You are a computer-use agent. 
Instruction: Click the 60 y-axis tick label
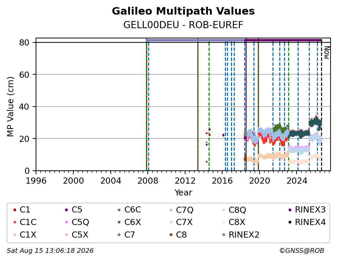(24, 75)
